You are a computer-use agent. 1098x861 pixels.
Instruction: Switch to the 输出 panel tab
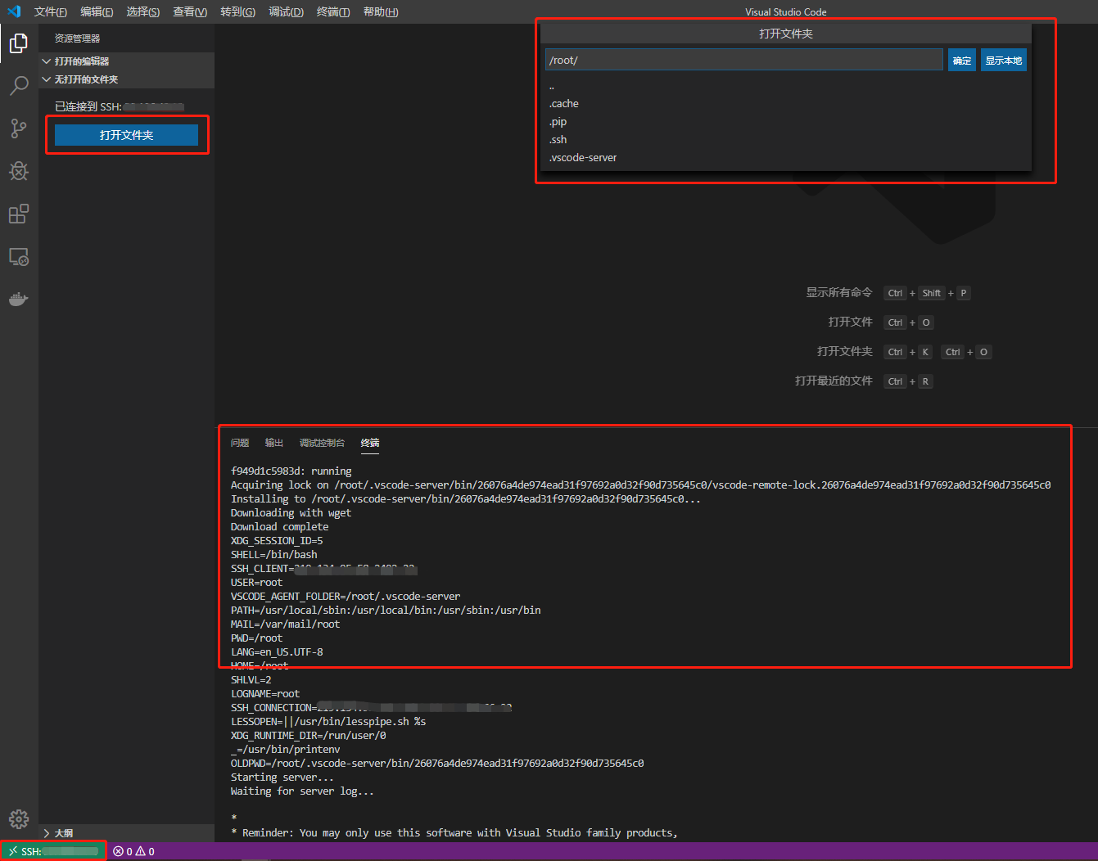274,443
